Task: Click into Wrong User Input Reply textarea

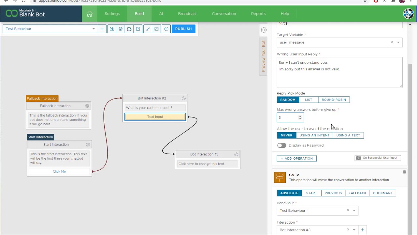Action: [x=339, y=72]
